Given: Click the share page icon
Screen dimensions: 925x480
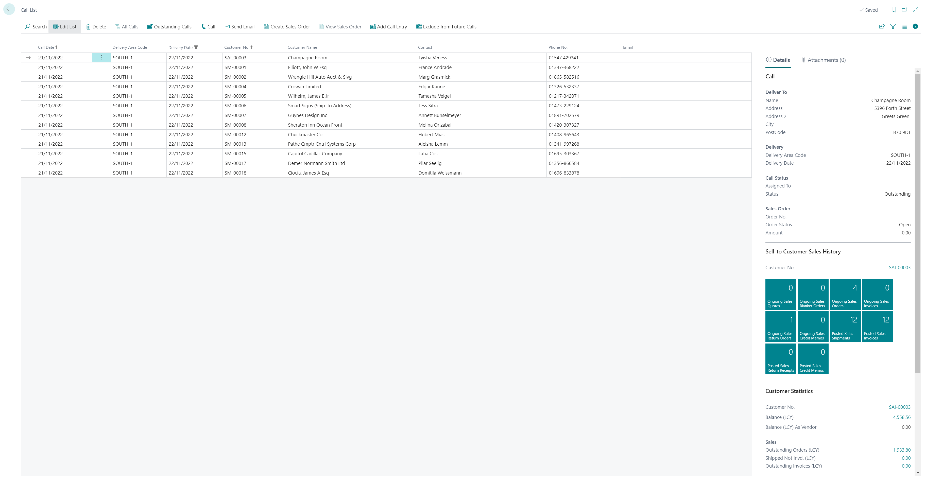Looking at the screenshot, I should pyautogui.click(x=882, y=26).
